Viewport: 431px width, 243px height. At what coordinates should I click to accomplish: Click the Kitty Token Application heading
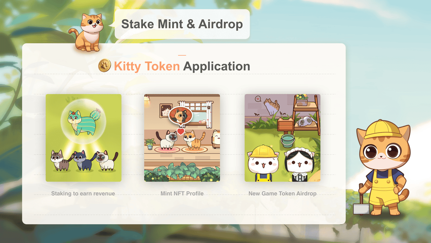tap(182, 66)
